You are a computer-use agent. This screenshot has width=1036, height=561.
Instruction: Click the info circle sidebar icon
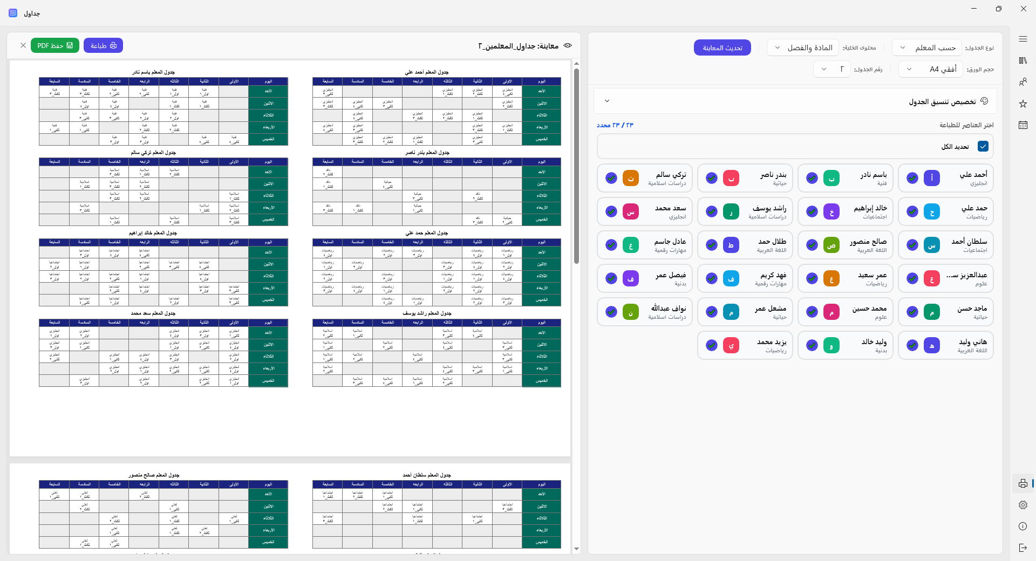(1023, 526)
